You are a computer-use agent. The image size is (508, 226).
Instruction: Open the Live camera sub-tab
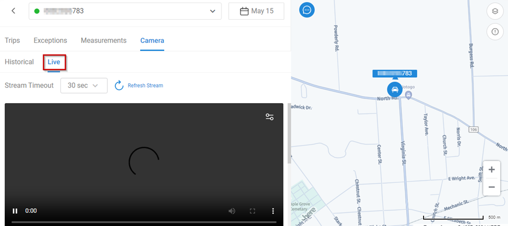click(54, 62)
